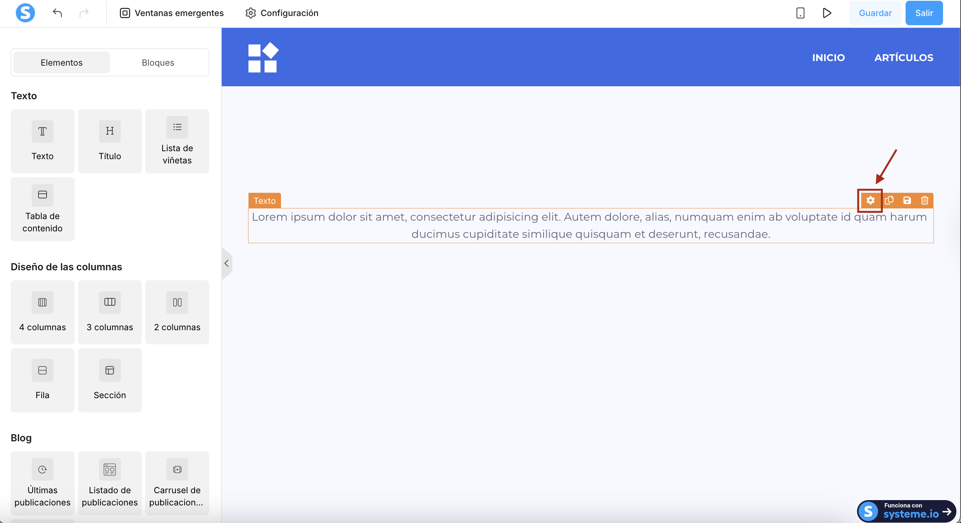Collapse the left elements sidebar
The width and height of the screenshot is (961, 523).
[x=226, y=263]
